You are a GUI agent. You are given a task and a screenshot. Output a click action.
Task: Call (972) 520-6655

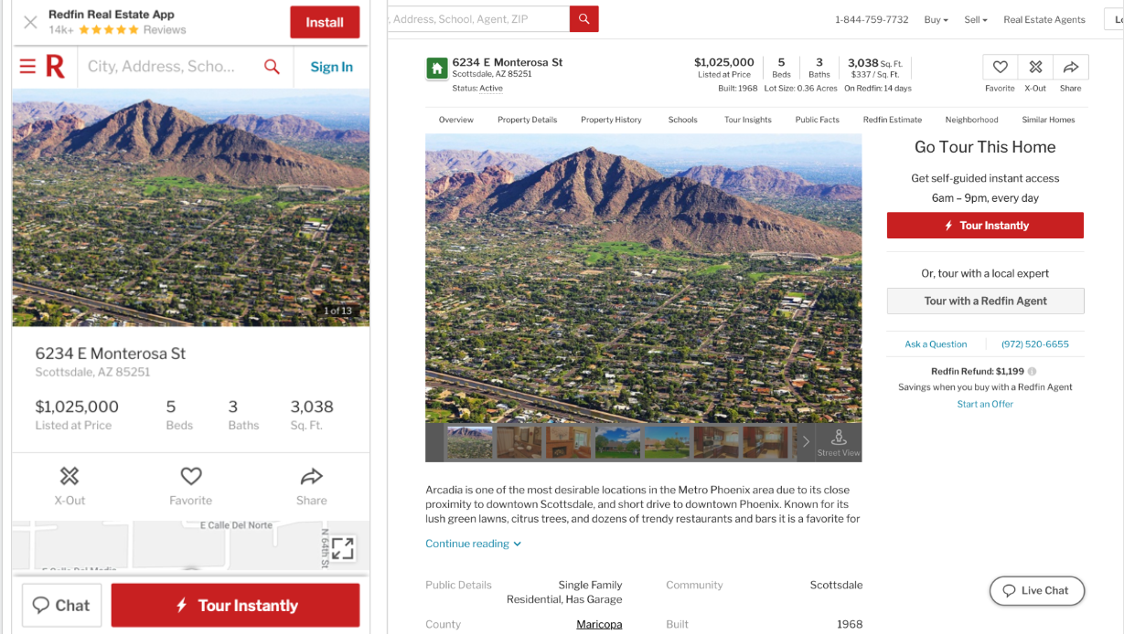[1035, 344]
